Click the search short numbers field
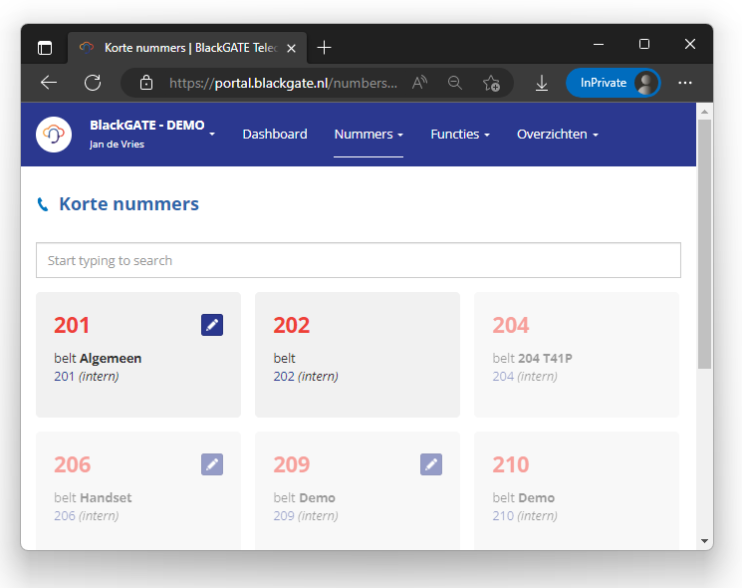The height and width of the screenshot is (588, 742). 359,260
